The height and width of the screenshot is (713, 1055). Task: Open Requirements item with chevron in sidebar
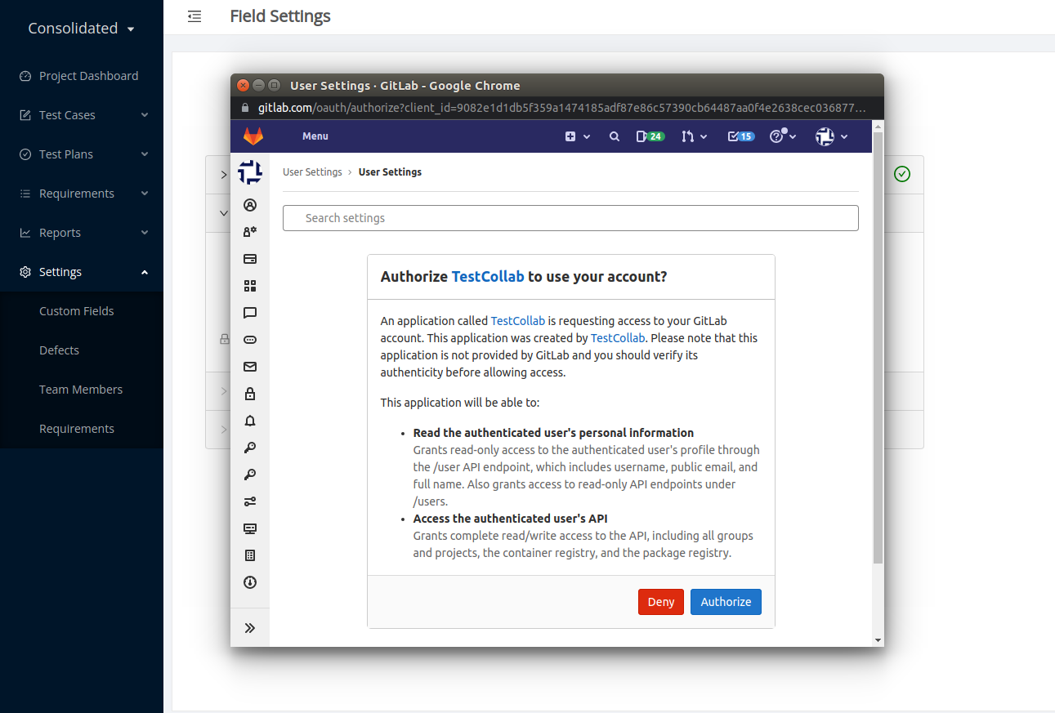pyautogui.click(x=82, y=194)
